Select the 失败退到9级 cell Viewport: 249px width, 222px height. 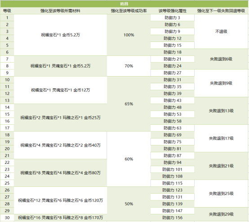tap(221, 83)
